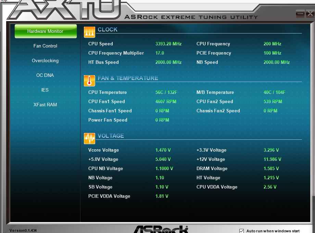Click the CPU Speed value 3393.28 MHz
The width and height of the screenshot is (315, 233).
(168, 44)
